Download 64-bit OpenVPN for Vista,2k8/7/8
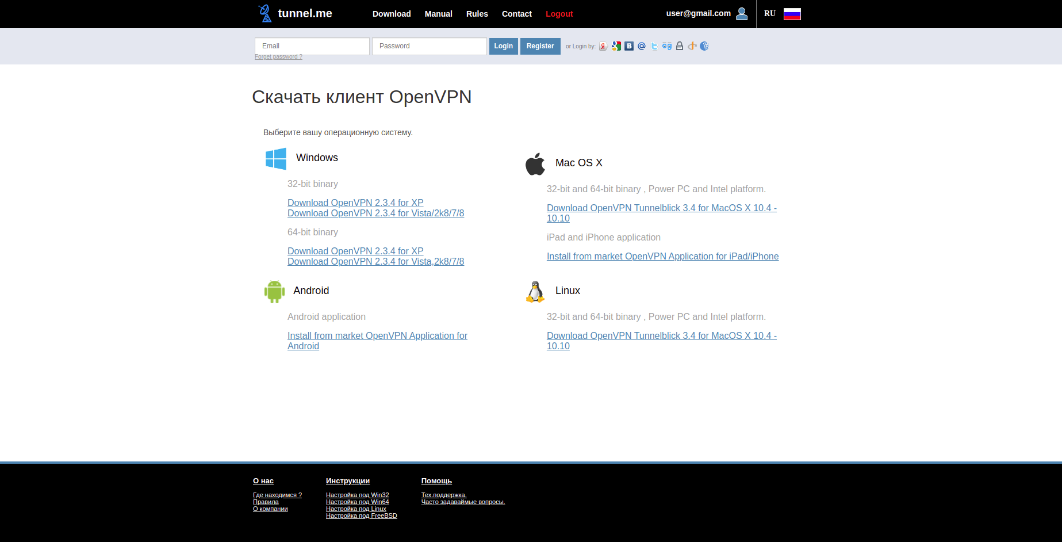Image resolution: width=1062 pixels, height=542 pixels. (x=375, y=261)
